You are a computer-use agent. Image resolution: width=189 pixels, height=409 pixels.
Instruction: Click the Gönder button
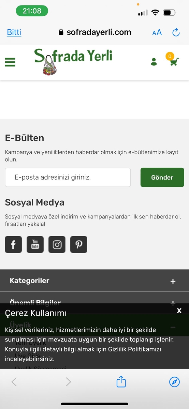point(162,177)
